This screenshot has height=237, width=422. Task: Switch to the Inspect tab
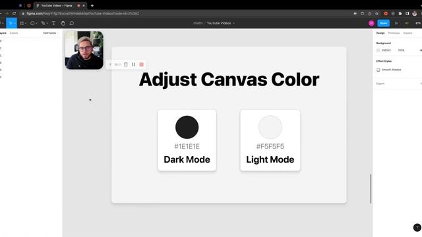point(407,33)
